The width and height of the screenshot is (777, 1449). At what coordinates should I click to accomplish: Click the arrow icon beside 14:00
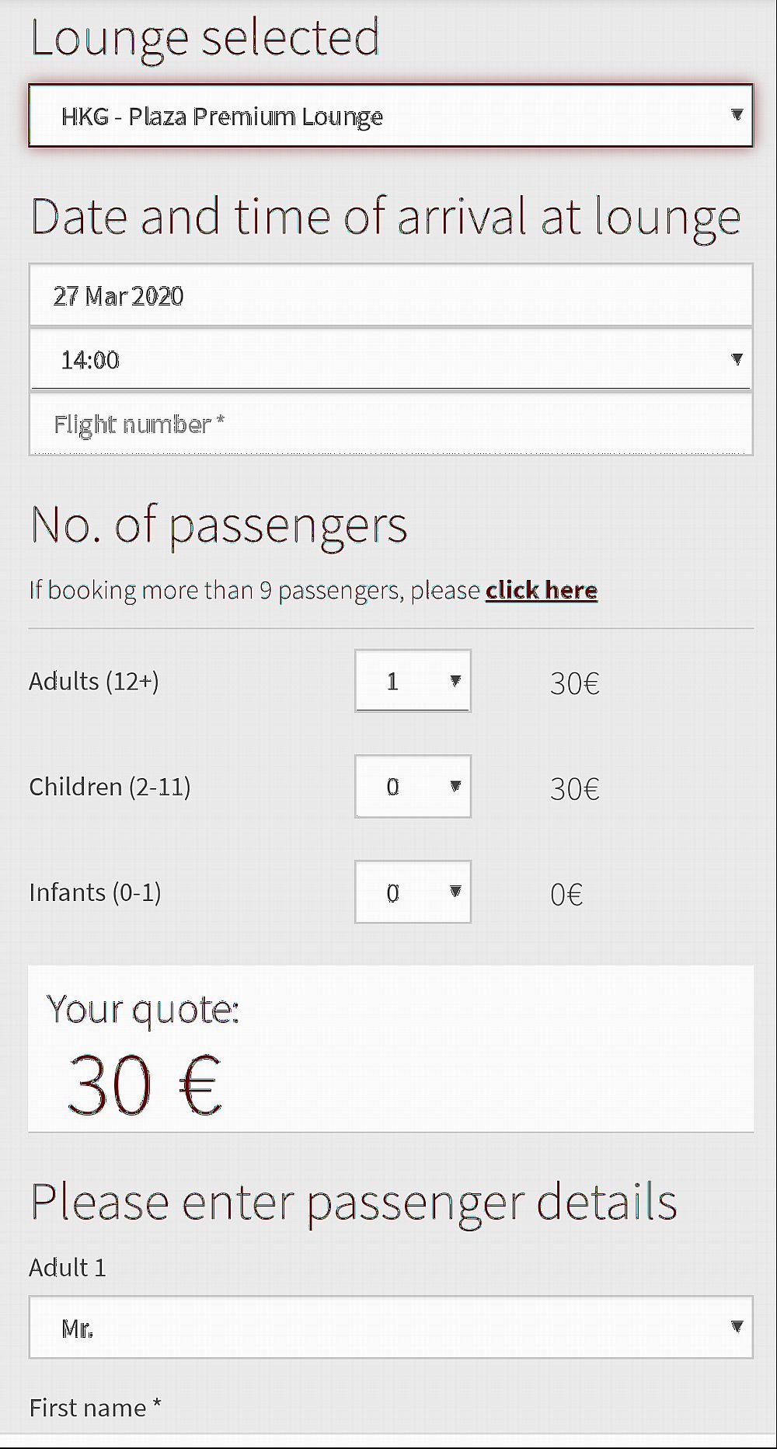(x=737, y=359)
